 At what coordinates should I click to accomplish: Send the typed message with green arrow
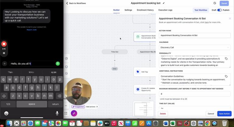pos(58,64)
